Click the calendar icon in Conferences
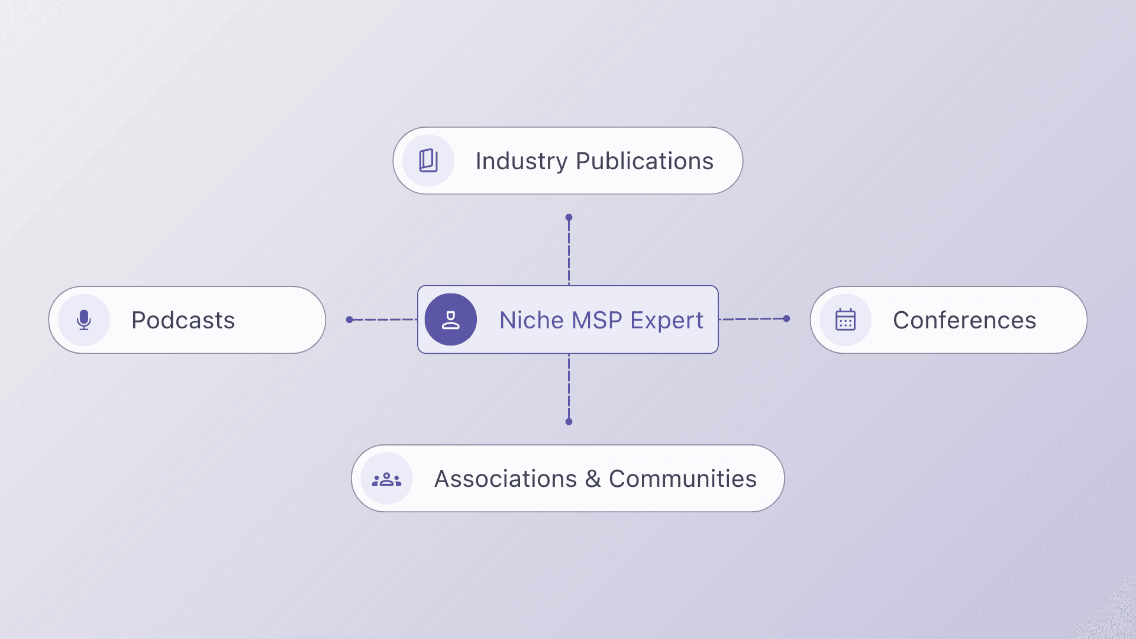 (x=845, y=320)
